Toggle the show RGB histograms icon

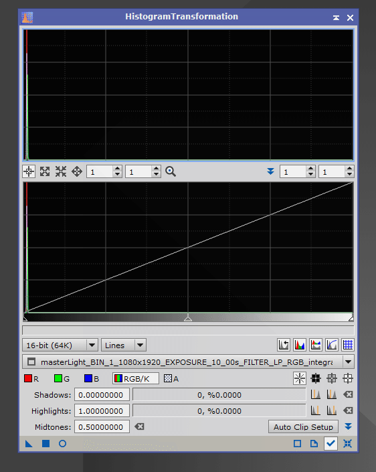[x=316, y=345]
